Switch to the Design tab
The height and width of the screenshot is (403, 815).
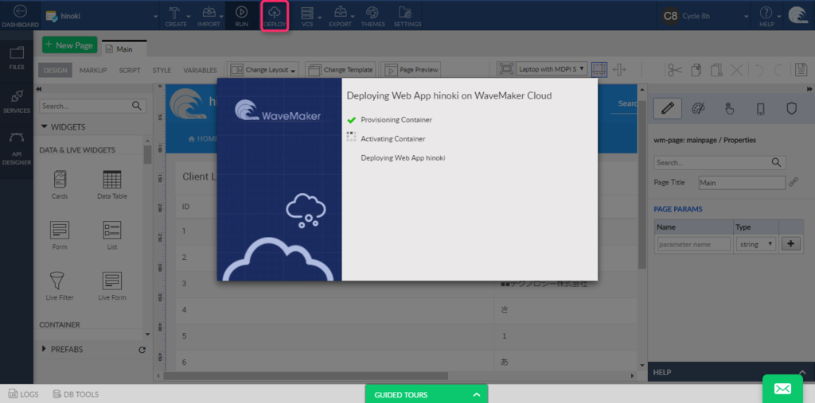56,70
